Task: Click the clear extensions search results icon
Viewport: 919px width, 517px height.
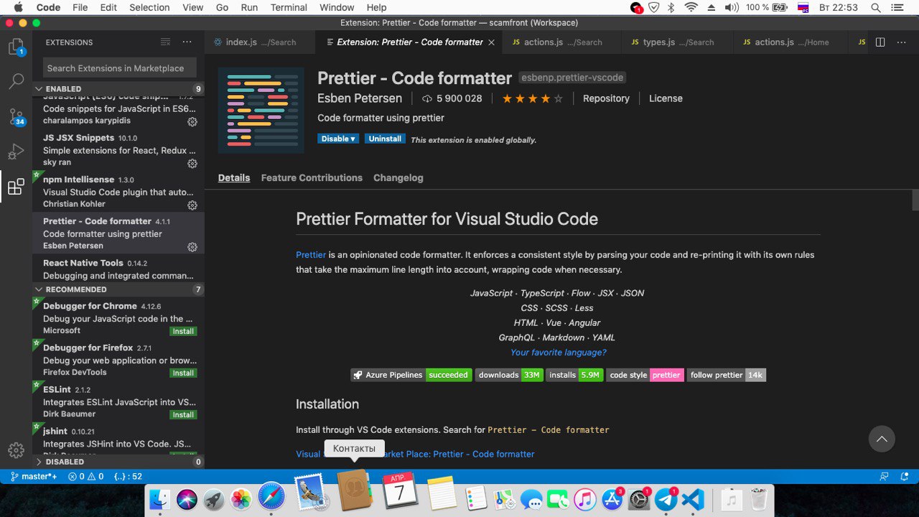Action: (x=166, y=42)
